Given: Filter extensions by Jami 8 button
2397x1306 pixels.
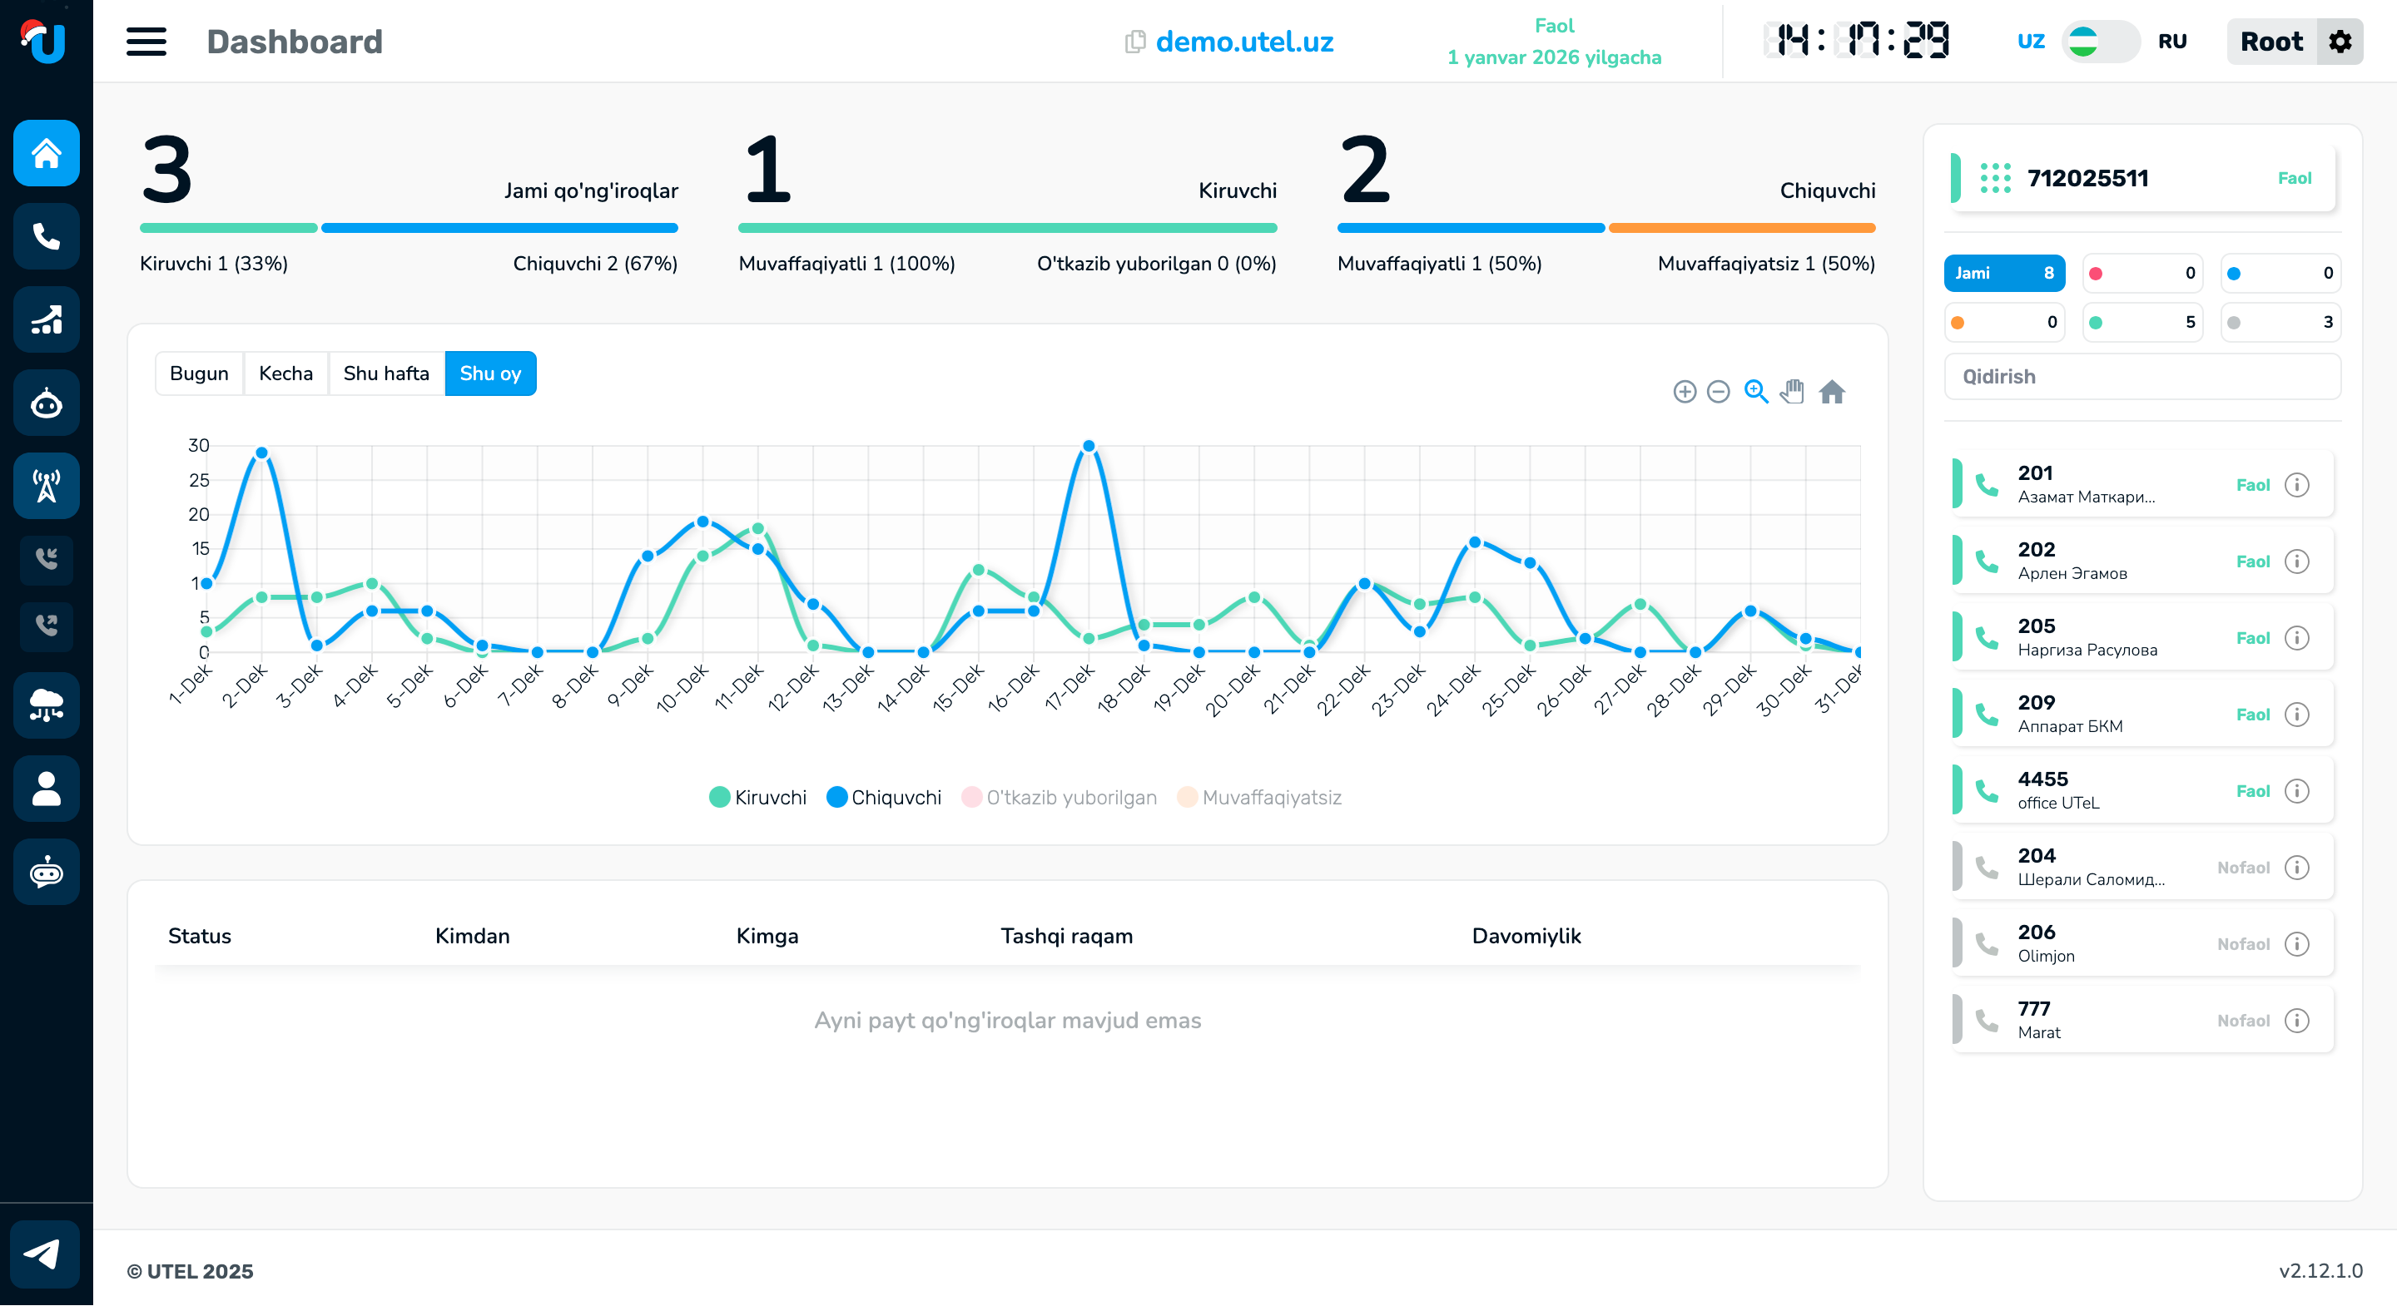Looking at the screenshot, I should coord(2003,273).
